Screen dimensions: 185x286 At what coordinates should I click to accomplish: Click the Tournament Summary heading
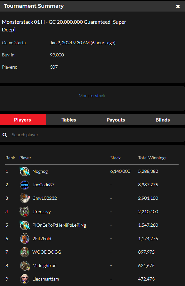(x=34, y=6)
